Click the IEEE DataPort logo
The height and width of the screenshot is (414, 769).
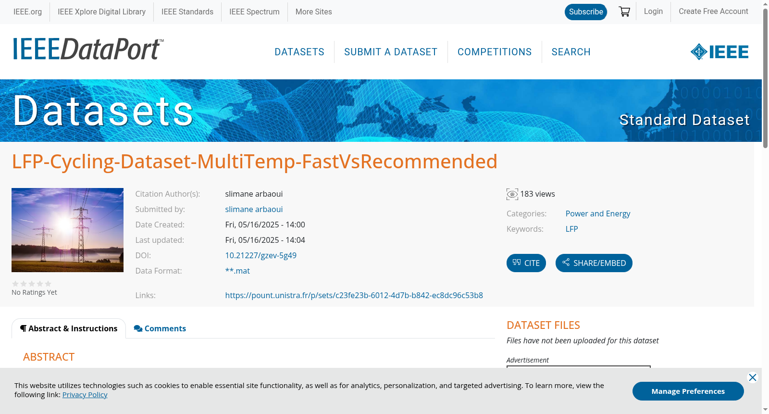pos(88,49)
